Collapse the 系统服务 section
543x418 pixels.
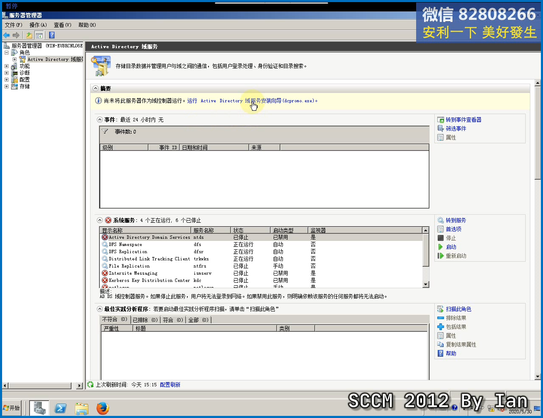[x=100, y=220]
